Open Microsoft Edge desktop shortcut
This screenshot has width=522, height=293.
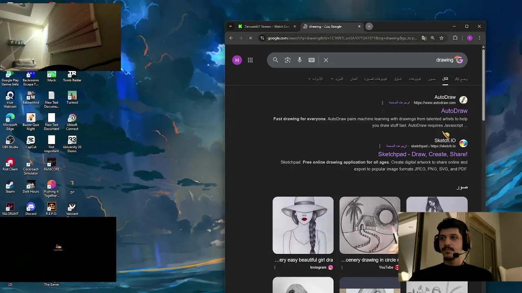[x=10, y=122]
